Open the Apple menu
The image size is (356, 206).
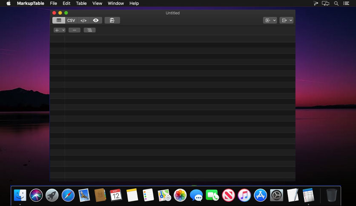click(x=9, y=3)
